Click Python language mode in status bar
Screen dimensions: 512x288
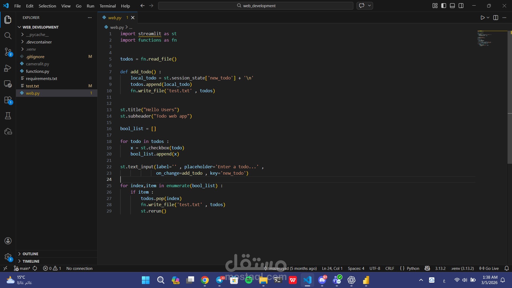tap(413, 269)
